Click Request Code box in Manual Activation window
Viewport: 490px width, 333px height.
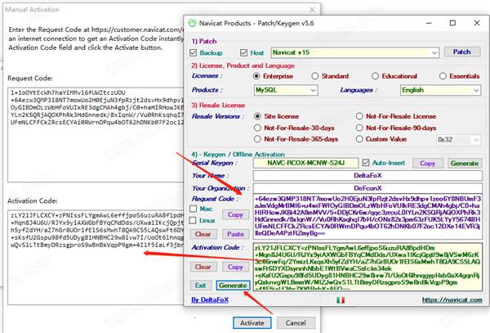96,135
